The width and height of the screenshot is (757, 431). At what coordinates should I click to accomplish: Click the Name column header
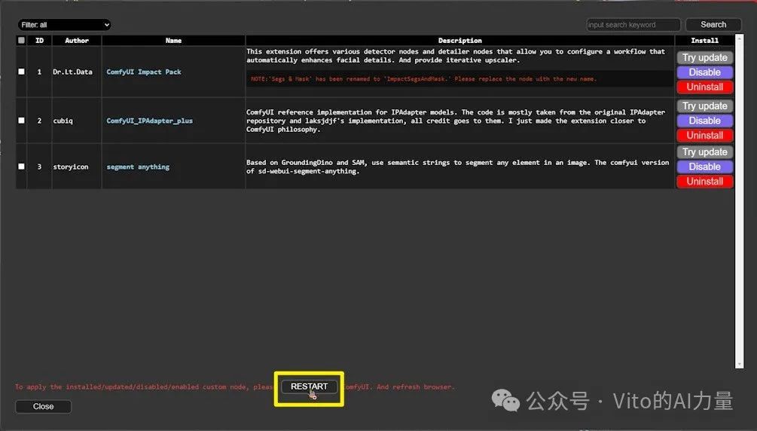173,41
